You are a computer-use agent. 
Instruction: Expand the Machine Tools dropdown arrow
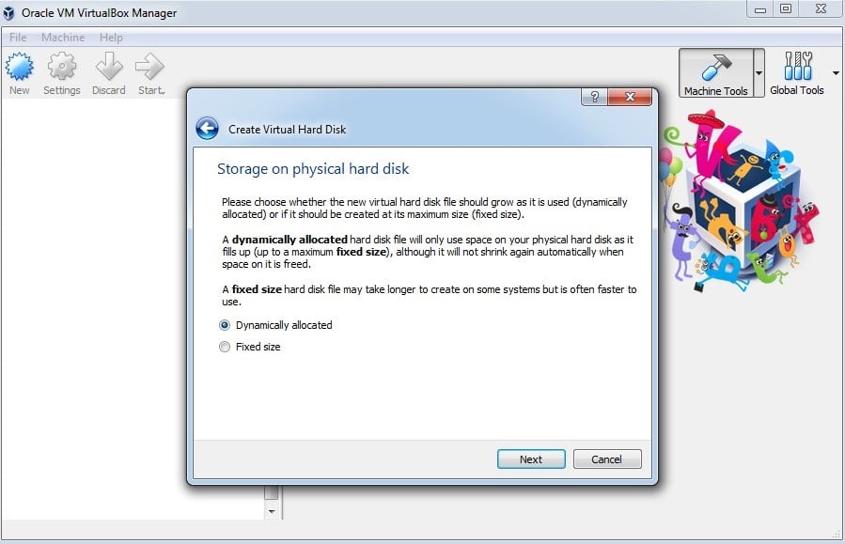(x=759, y=73)
